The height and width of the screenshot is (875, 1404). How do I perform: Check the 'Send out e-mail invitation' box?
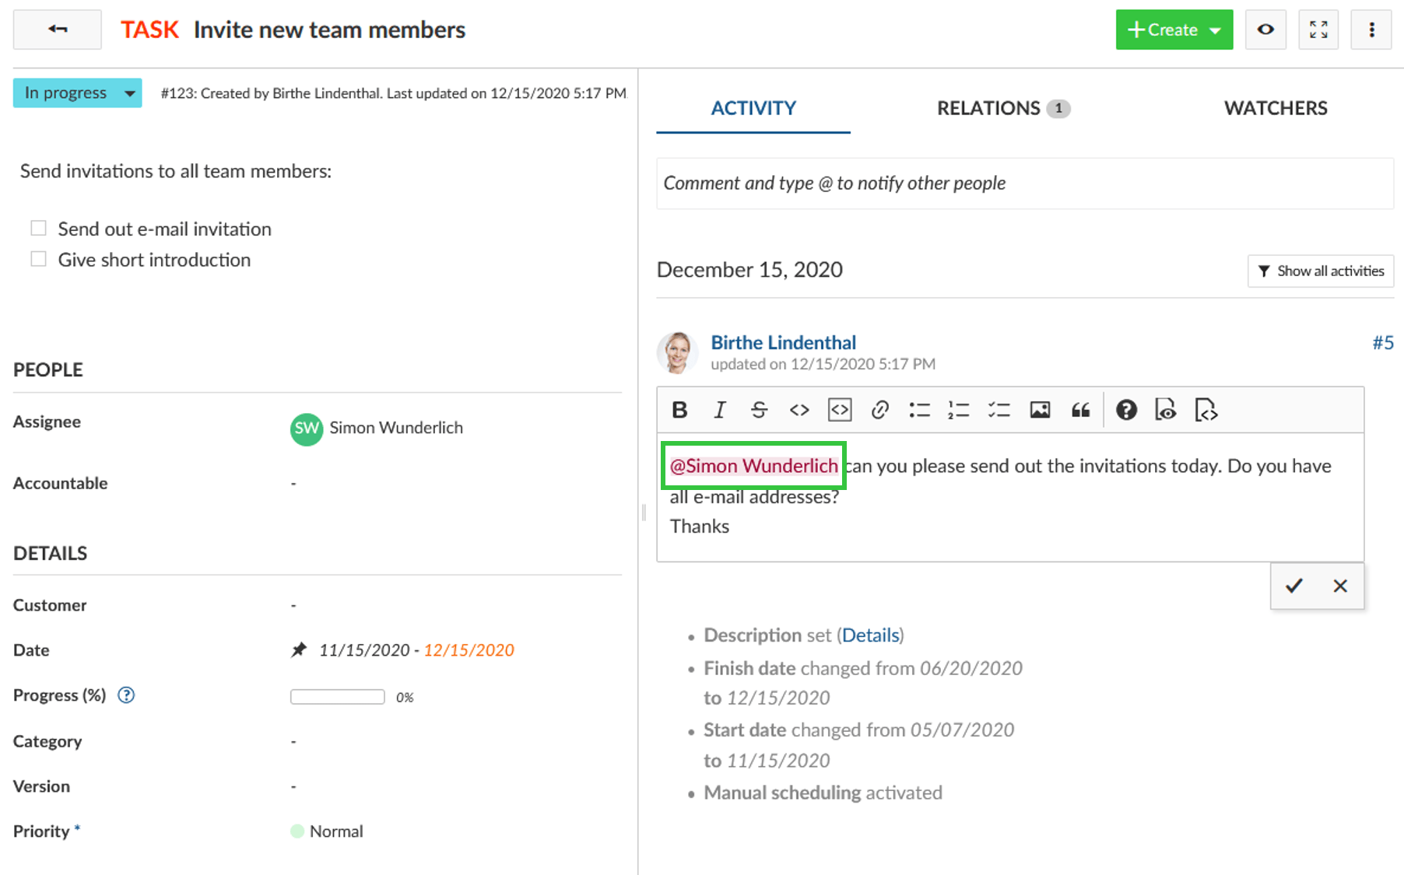pos(38,228)
